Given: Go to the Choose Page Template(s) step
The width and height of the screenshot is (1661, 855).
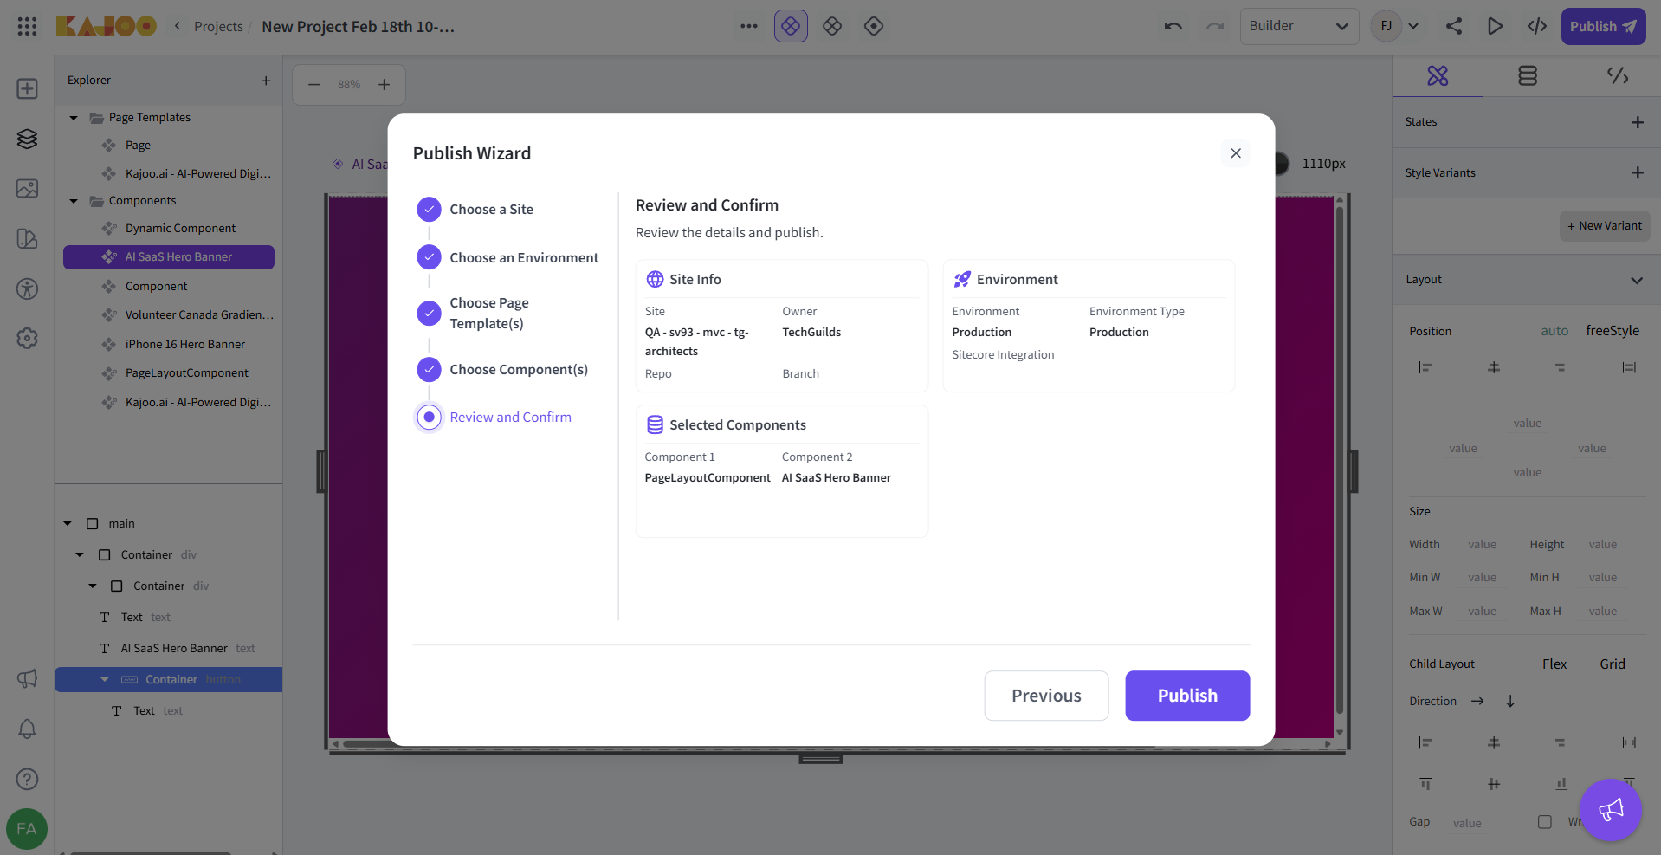Looking at the screenshot, I should pos(489,314).
